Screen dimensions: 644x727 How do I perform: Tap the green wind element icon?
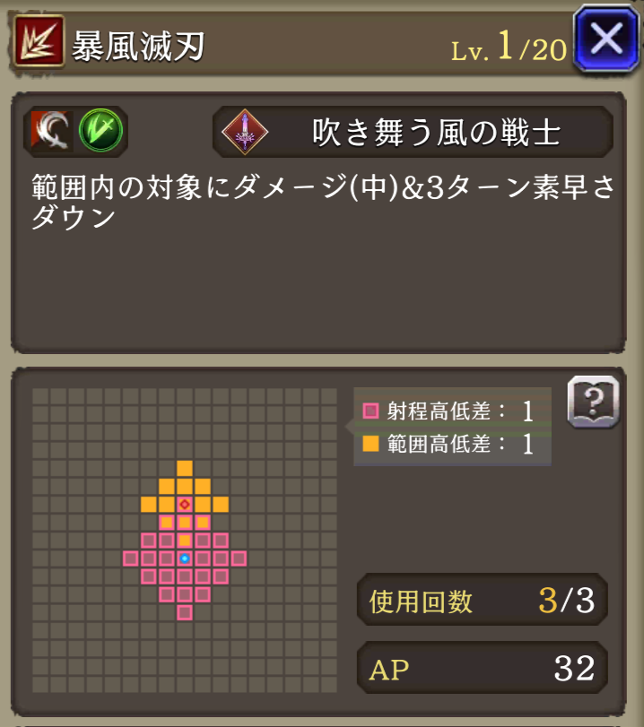click(100, 130)
